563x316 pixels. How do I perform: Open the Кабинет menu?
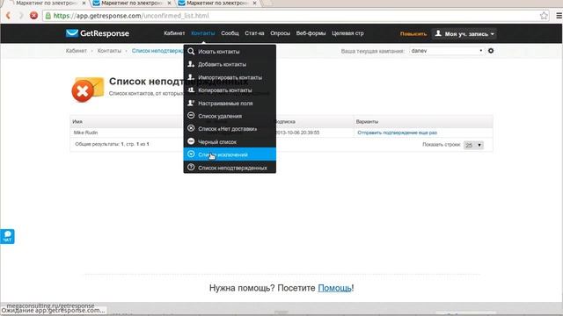(174, 33)
